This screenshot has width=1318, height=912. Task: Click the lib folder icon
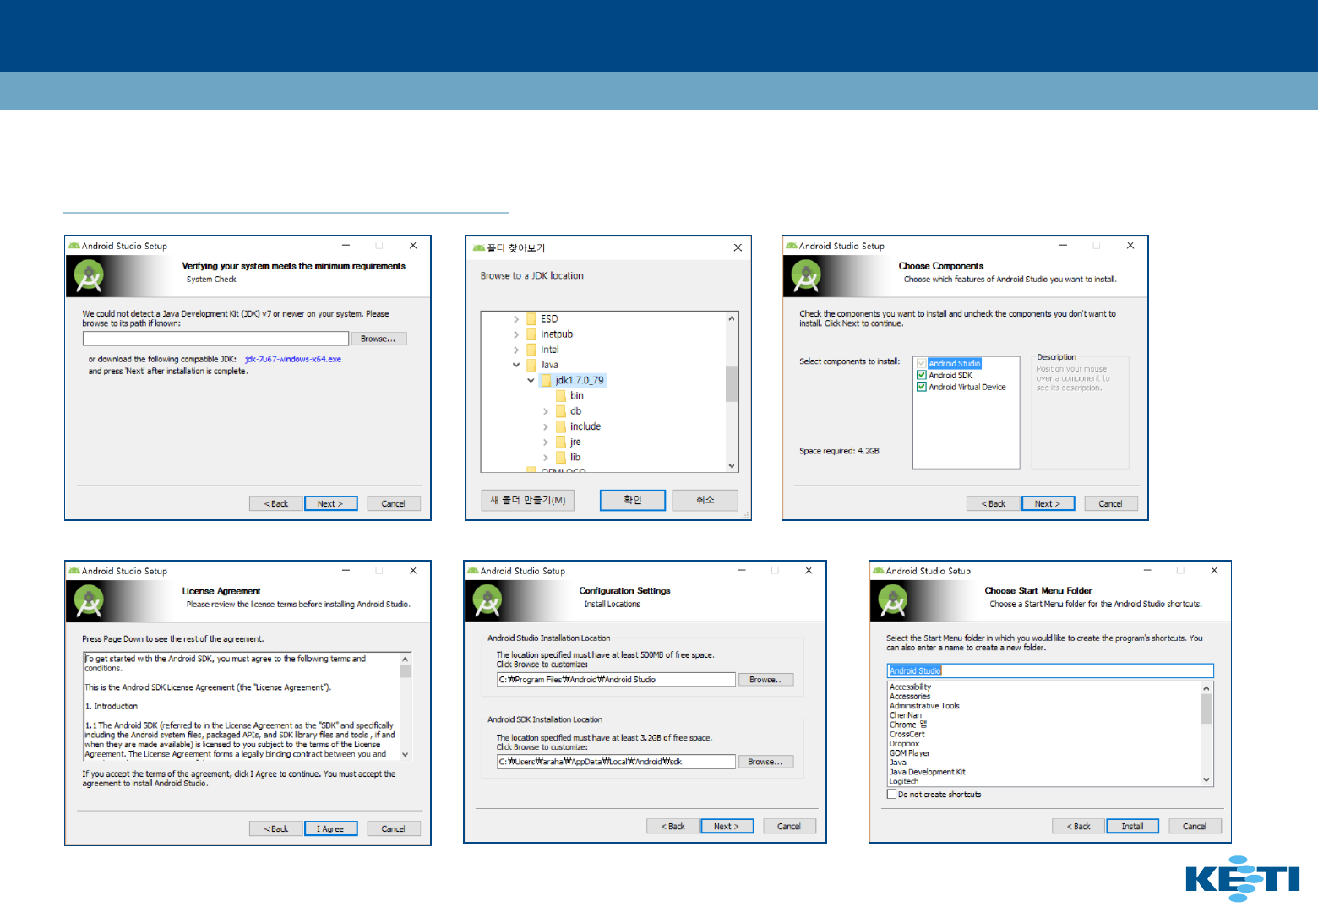click(561, 457)
